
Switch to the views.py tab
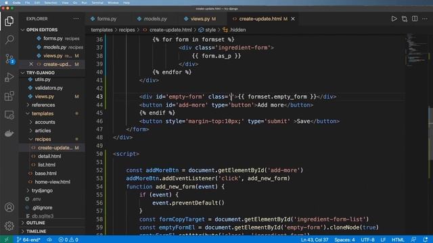click(200, 19)
